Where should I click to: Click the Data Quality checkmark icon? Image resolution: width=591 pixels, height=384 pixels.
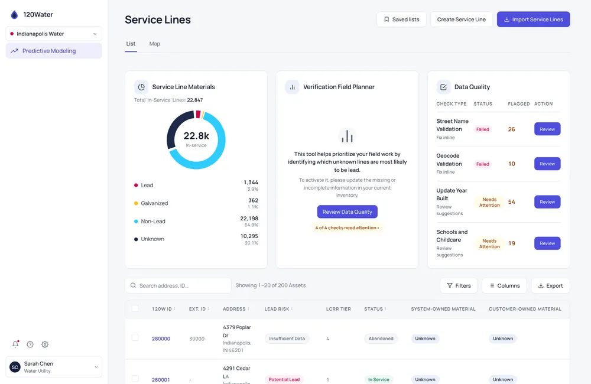point(444,87)
